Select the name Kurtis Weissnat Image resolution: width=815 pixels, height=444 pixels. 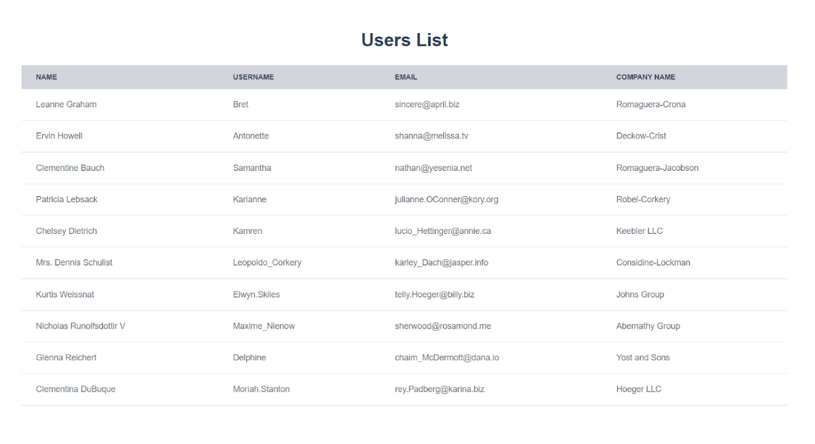coord(65,295)
